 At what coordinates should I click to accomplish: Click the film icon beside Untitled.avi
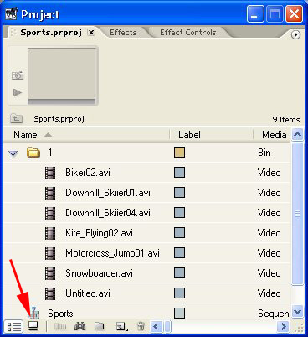(50, 293)
